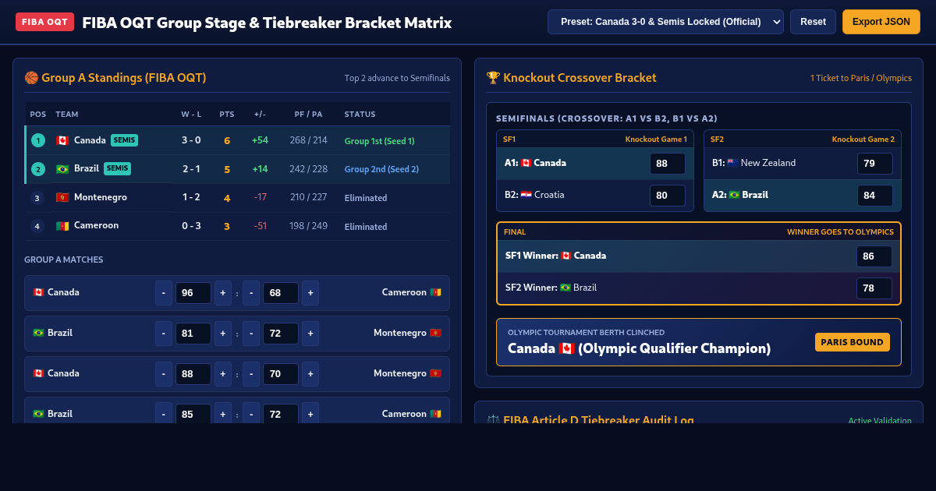Edit SF2 Brazil score field showing 84

pos(875,196)
